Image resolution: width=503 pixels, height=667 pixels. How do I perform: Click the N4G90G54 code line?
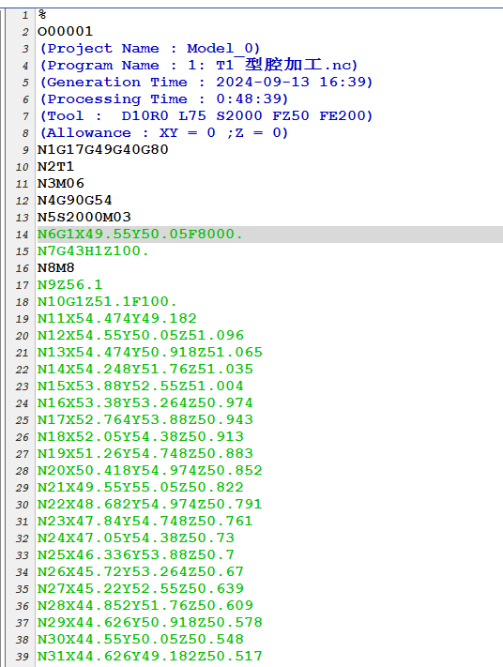point(74,201)
